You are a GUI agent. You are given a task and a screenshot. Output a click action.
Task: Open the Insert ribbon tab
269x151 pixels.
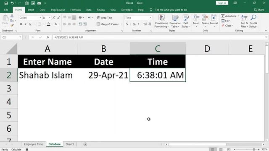tap(31, 10)
